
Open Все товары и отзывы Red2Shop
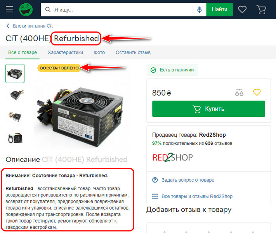[x=197, y=196]
